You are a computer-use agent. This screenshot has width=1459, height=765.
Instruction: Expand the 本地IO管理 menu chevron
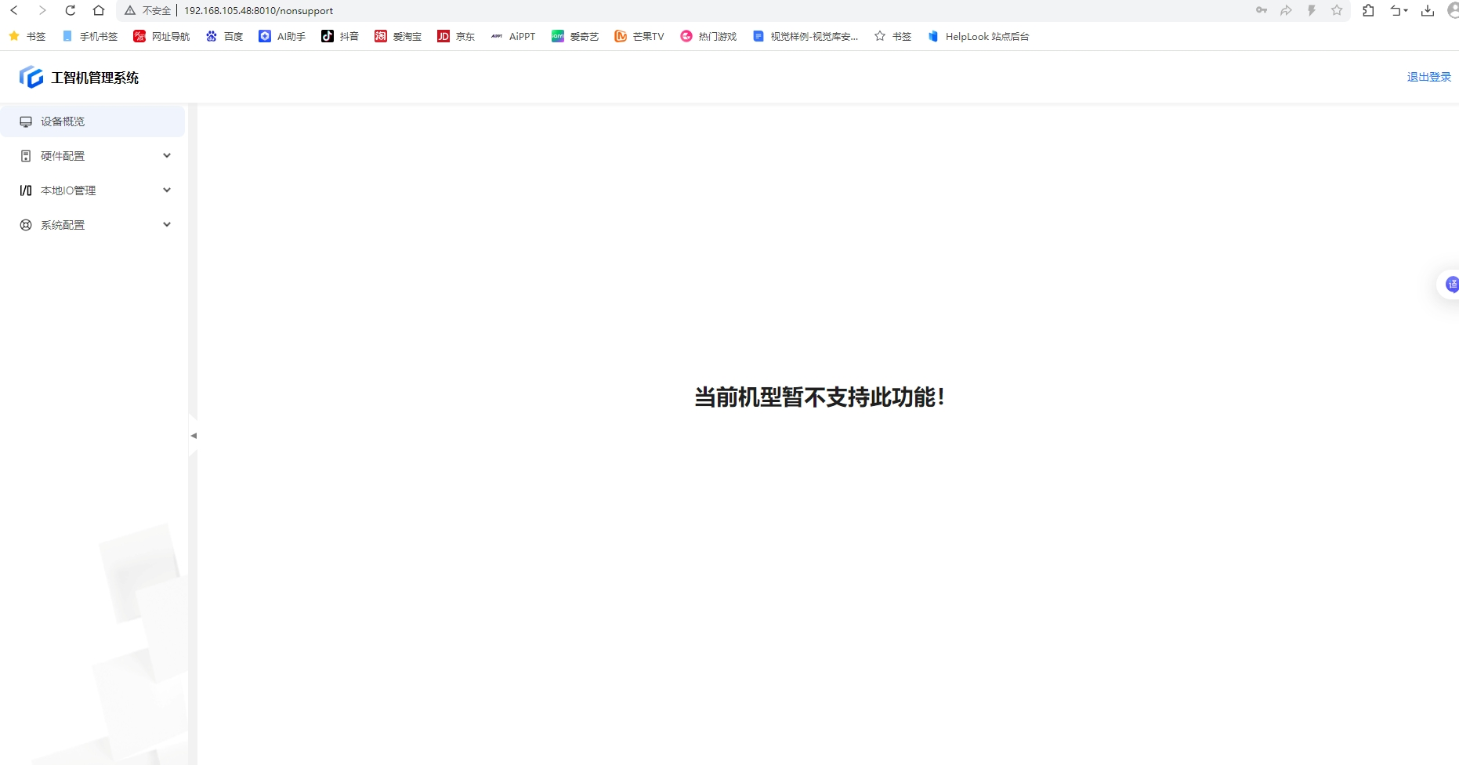[167, 190]
